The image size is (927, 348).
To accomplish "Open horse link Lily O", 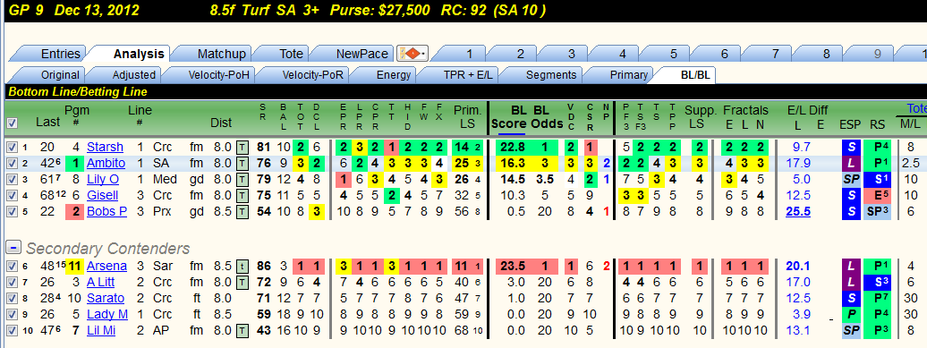I will pos(103,180).
